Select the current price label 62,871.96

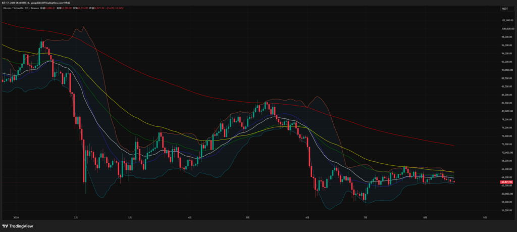(506, 182)
